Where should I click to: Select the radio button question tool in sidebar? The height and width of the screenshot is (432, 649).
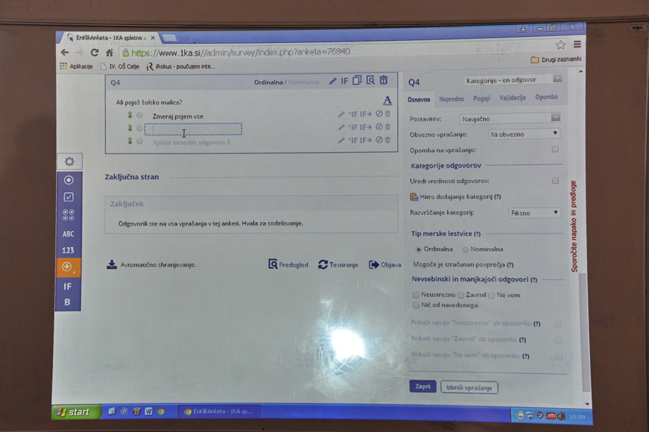(68, 180)
